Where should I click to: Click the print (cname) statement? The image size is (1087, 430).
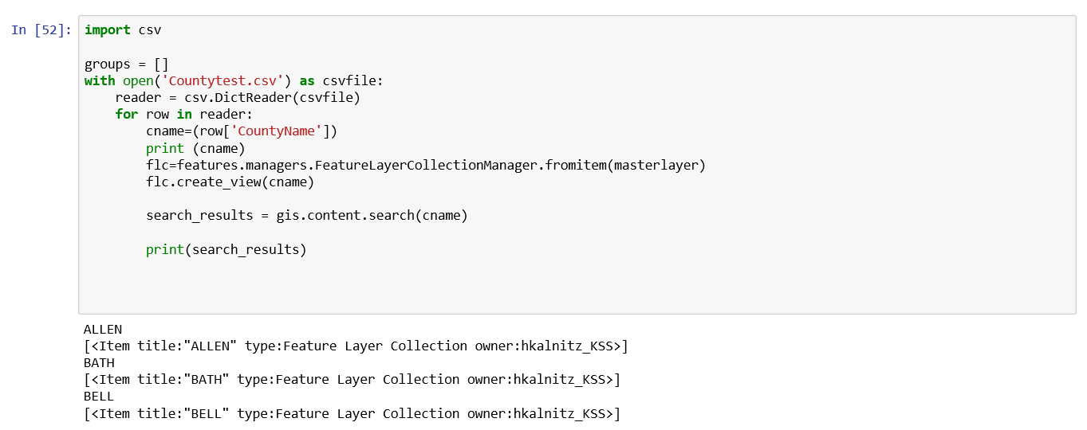tap(195, 149)
